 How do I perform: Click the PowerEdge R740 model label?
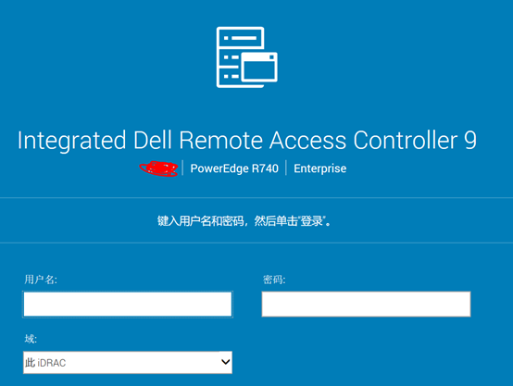pyautogui.click(x=234, y=168)
